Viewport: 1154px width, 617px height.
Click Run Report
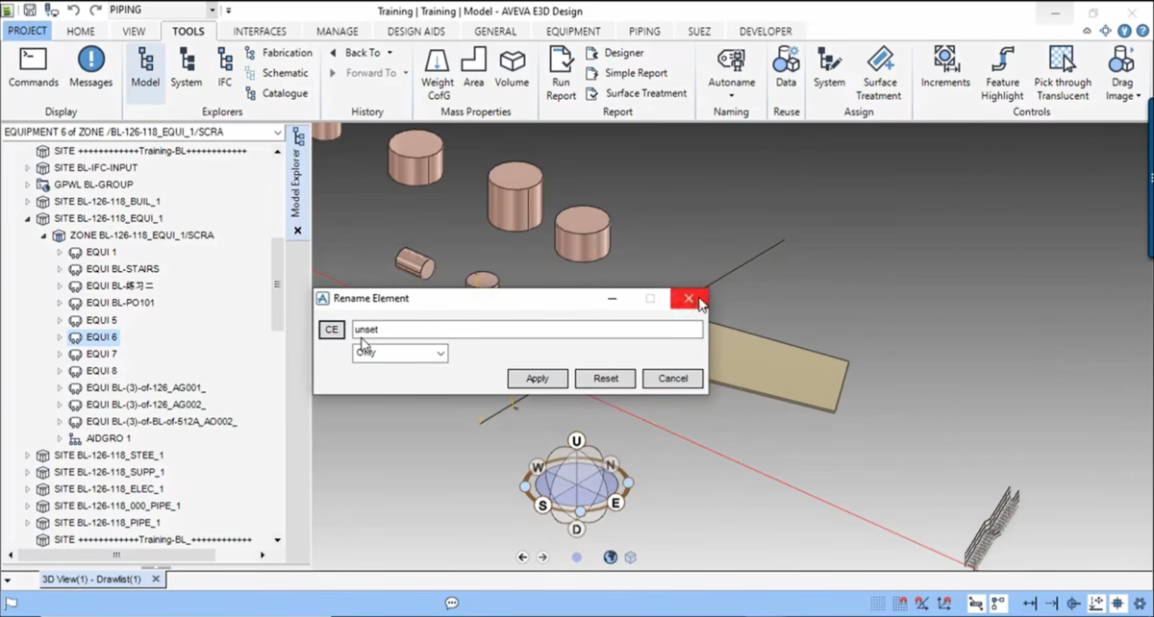(x=561, y=73)
